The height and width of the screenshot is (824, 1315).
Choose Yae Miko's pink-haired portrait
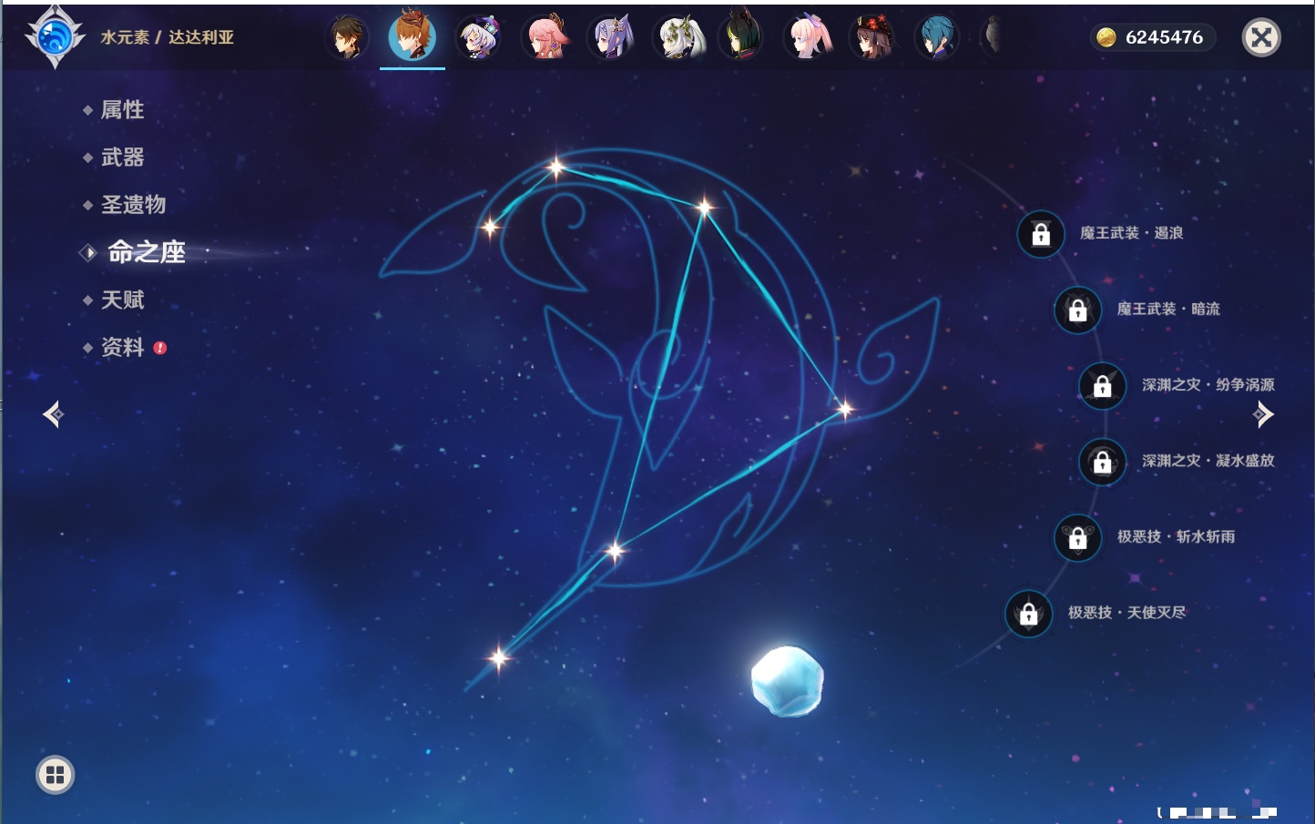[x=545, y=37]
